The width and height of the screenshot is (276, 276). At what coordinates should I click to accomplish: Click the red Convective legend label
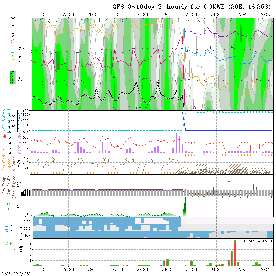click(x=9, y=249)
